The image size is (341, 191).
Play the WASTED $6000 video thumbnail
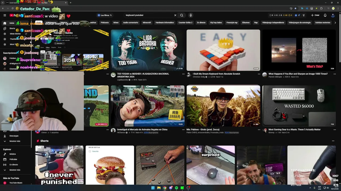[x=299, y=106]
